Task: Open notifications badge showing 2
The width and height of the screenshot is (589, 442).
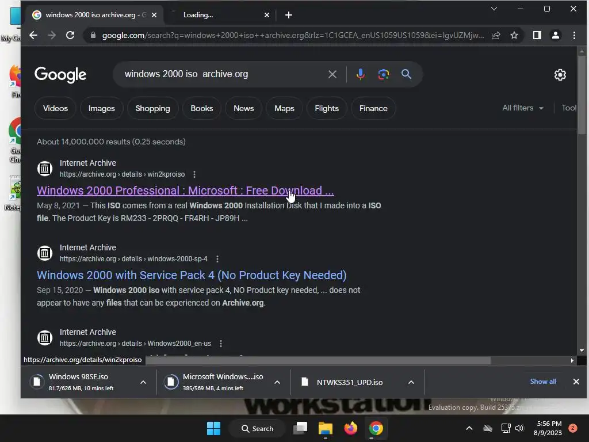Action: click(x=572, y=428)
